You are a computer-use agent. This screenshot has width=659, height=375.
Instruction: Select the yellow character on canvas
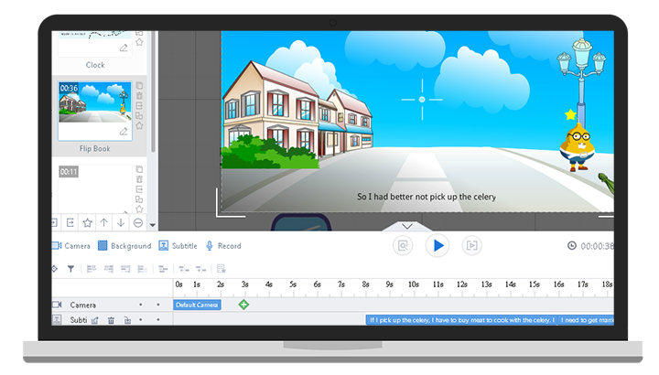[x=578, y=147]
